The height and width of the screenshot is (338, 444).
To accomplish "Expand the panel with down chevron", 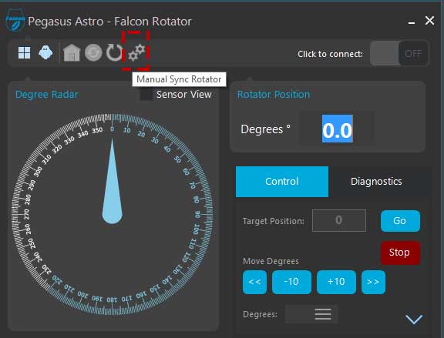I will (414, 320).
